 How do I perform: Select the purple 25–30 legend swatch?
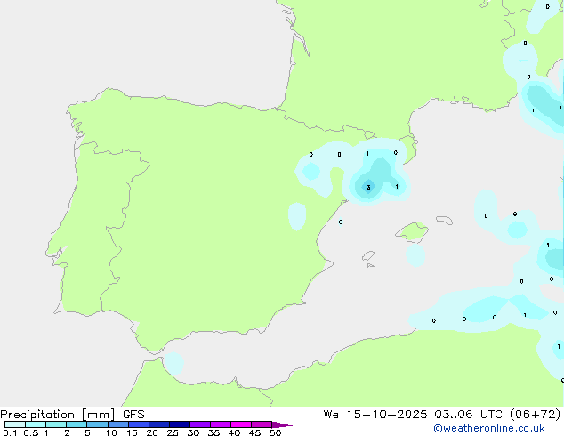pyautogui.click(x=199, y=425)
